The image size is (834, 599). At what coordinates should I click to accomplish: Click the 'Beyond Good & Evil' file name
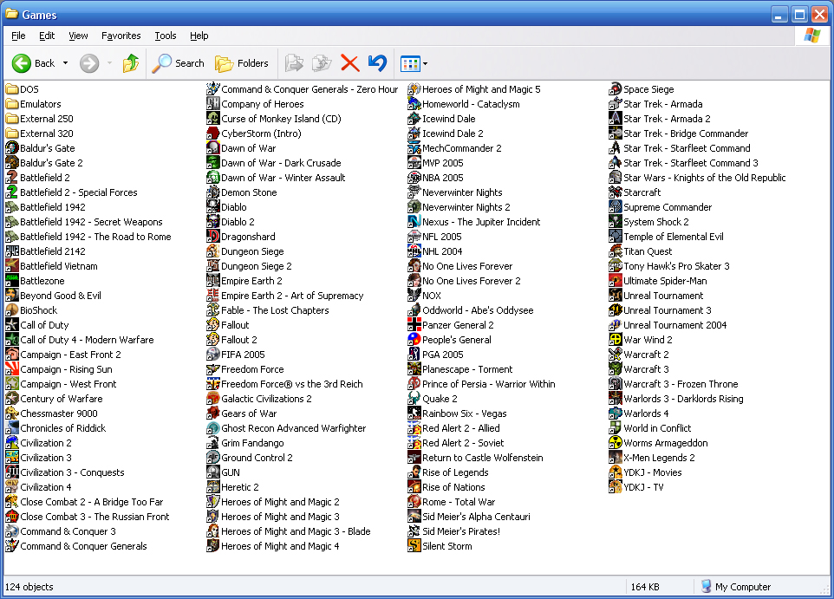pos(61,296)
